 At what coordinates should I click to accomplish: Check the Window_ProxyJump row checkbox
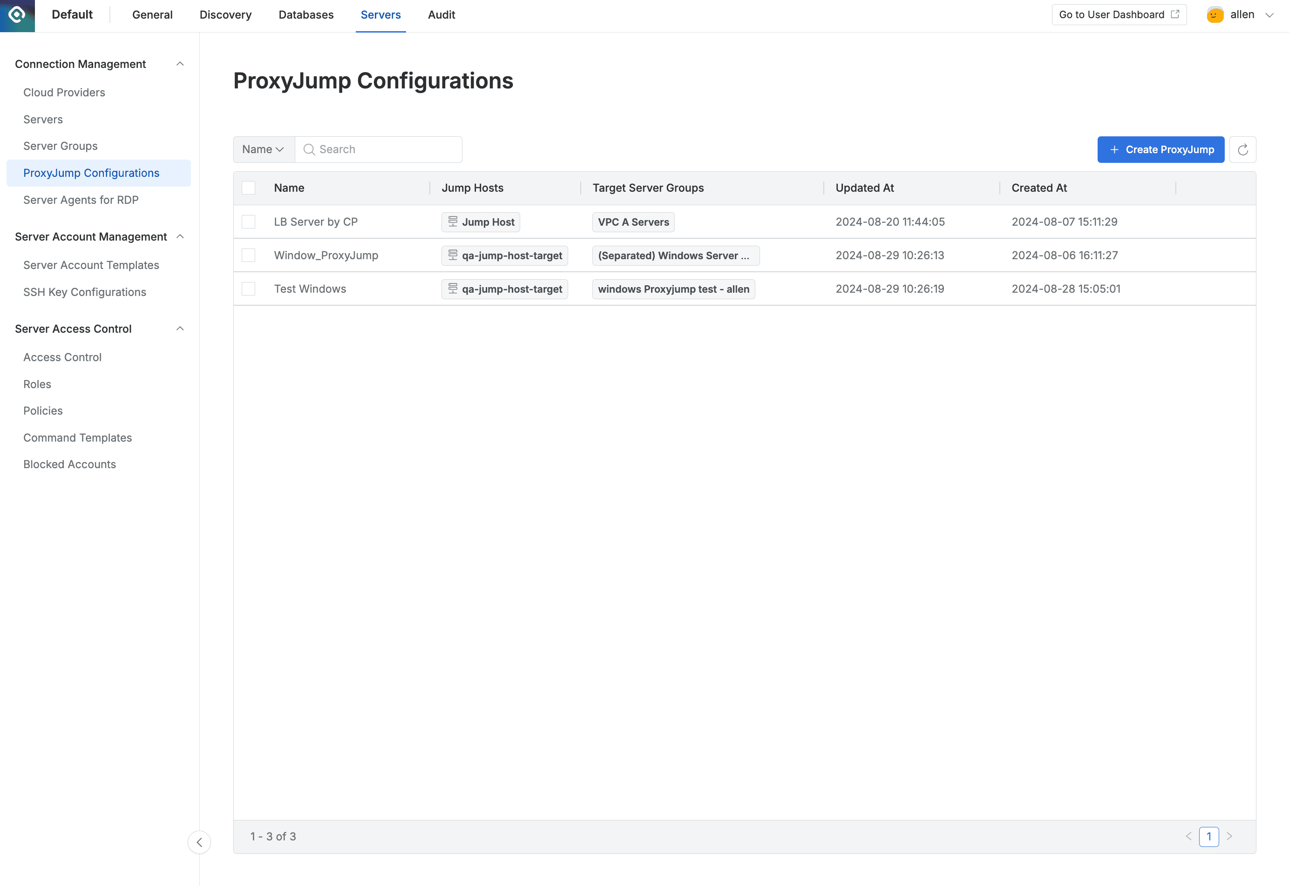(x=248, y=255)
